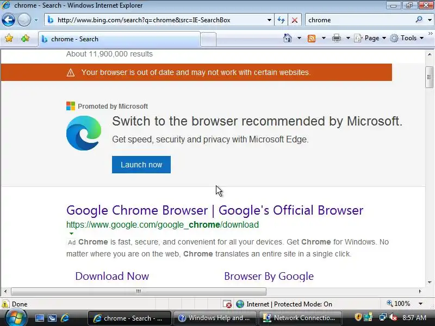The image size is (435, 326).
Task: Expand the zoom level dropdown arrow
Action: (420, 304)
